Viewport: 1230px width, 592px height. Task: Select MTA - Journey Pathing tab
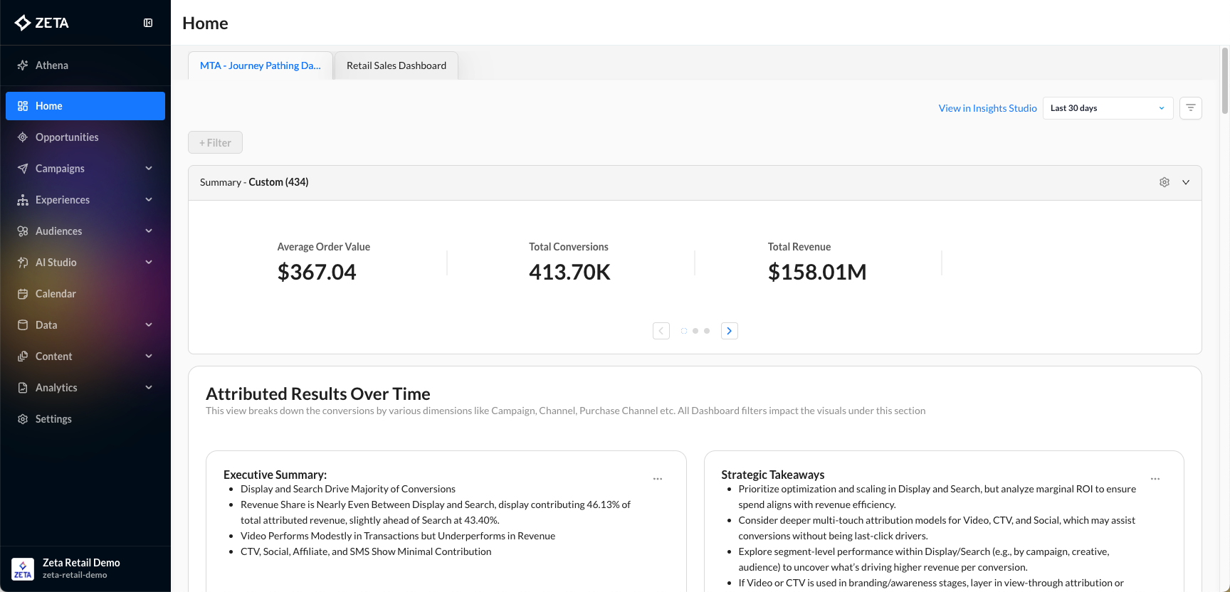pyautogui.click(x=261, y=65)
